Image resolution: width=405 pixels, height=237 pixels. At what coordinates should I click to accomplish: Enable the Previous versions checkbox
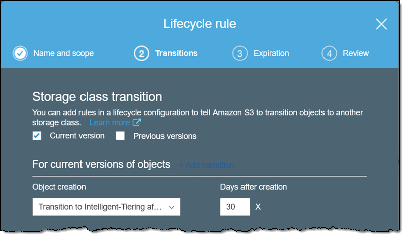click(120, 136)
